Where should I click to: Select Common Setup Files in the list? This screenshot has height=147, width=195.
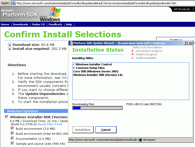[90, 68]
